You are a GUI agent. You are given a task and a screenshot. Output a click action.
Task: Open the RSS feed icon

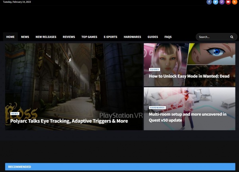click(x=235, y=2)
